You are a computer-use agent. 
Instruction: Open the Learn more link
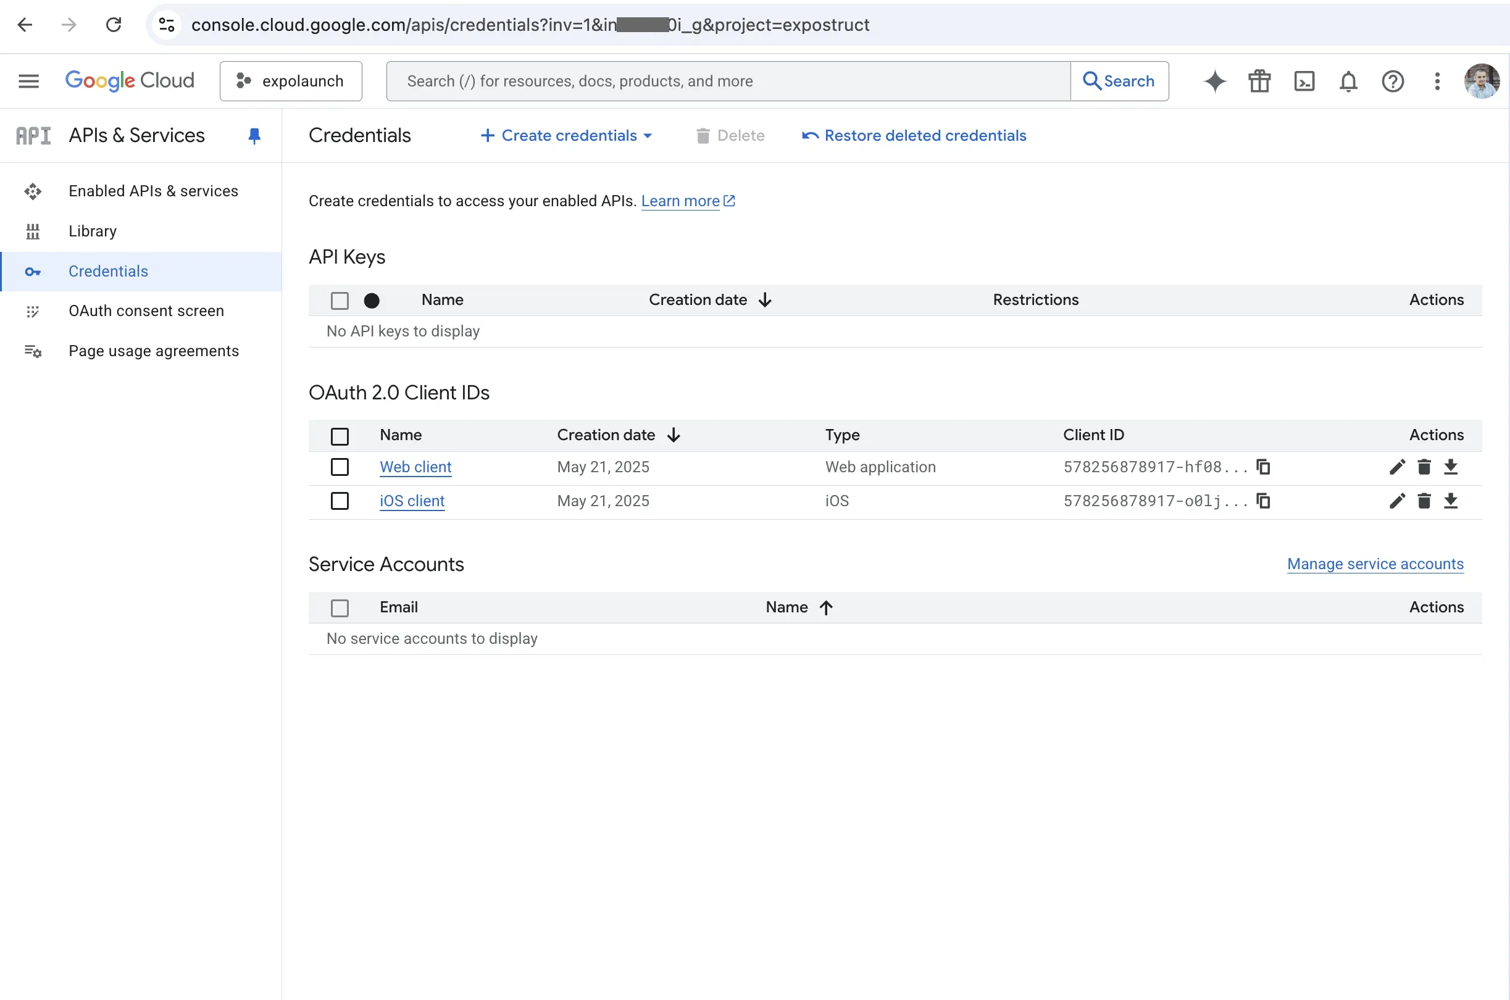coord(688,201)
